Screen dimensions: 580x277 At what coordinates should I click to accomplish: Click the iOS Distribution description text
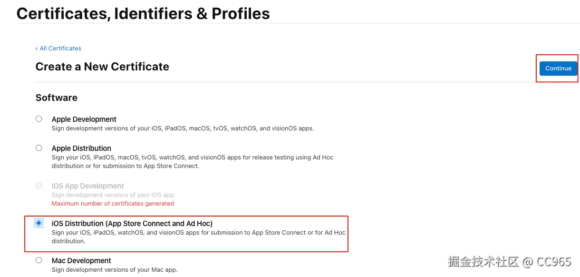tap(198, 237)
